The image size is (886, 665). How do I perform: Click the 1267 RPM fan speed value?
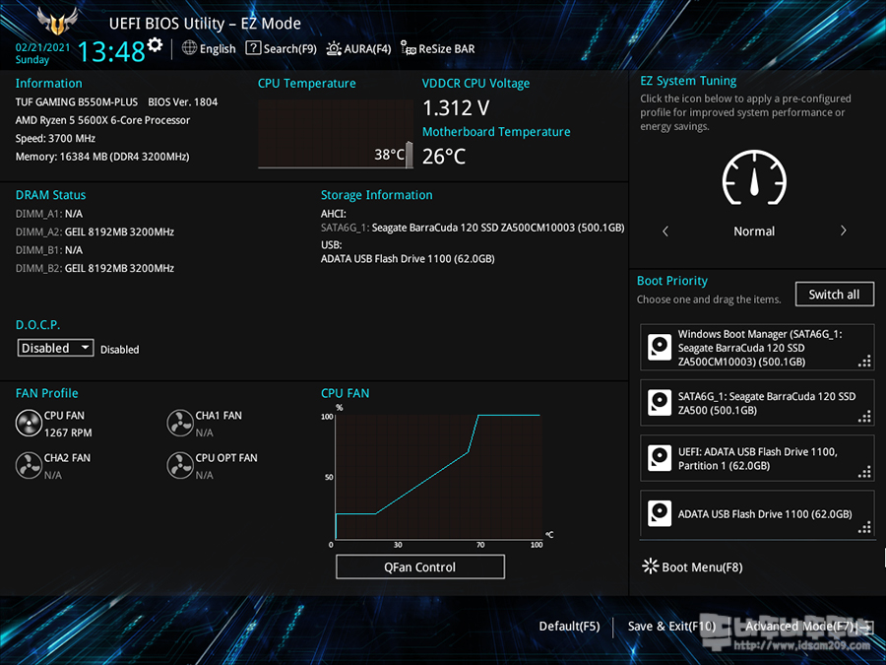[68, 432]
